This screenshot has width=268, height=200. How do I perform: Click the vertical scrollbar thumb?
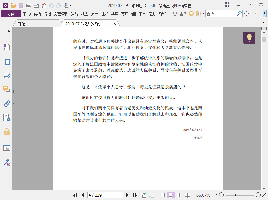click(264, 39)
